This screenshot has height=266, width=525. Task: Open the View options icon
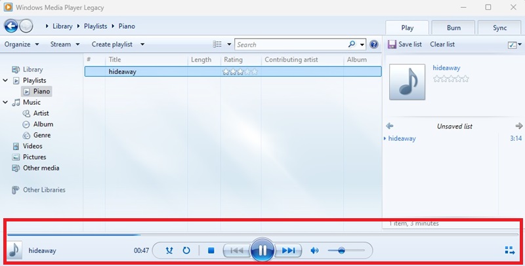(217, 44)
